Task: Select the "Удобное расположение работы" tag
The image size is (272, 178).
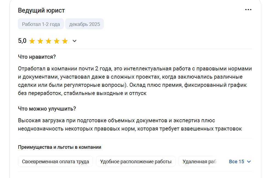Action: point(136,161)
